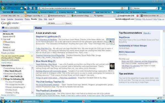Go back with the green Back arrow
Viewport: 165px width, 103px height.
point(3,8)
